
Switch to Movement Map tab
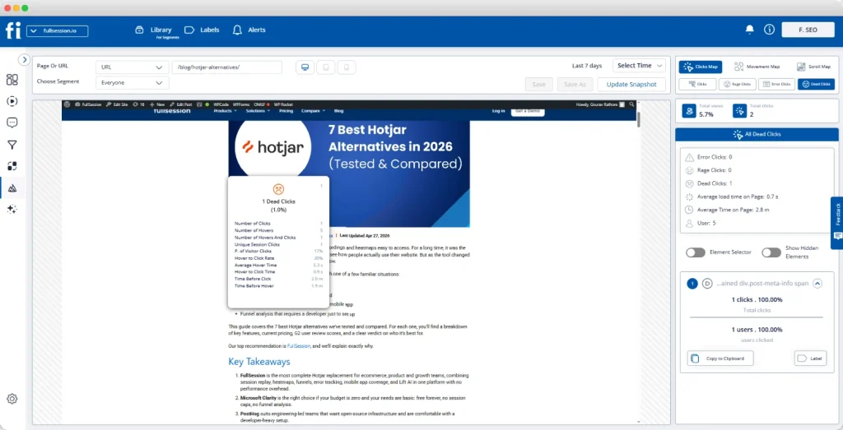757,67
